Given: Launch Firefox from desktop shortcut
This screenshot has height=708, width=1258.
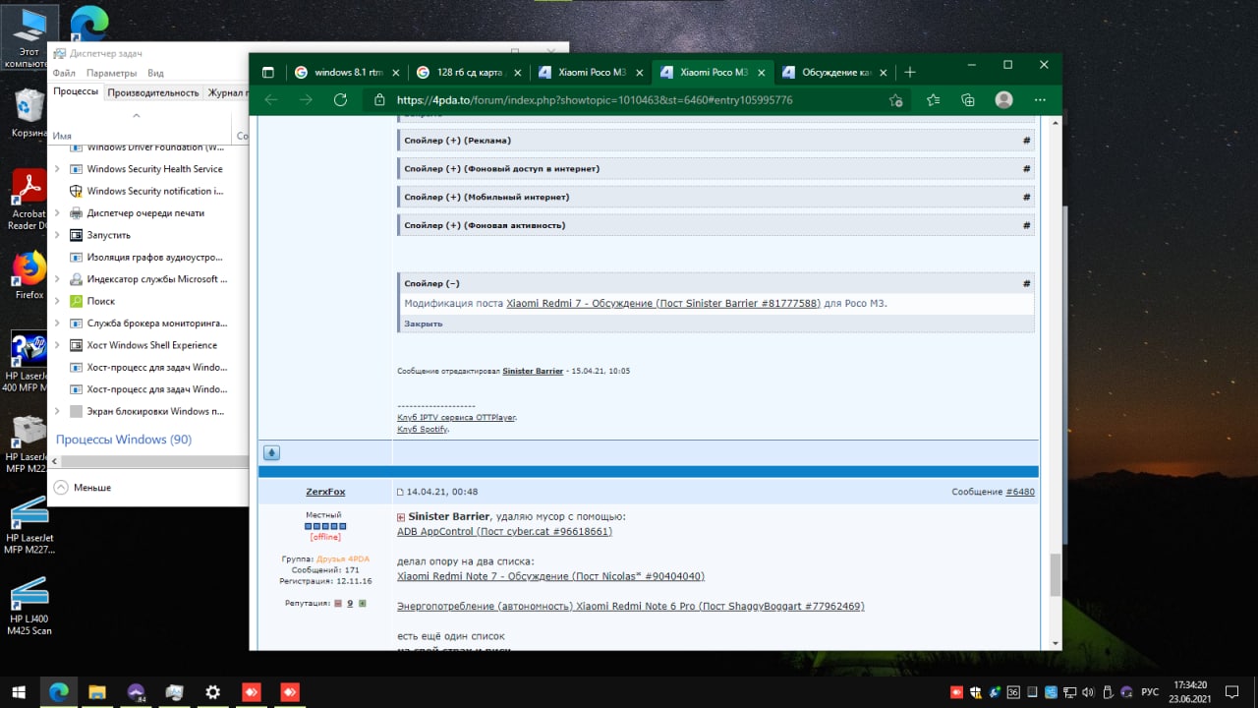Looking at the screenshot, I should pyautogui.click(x=29, y=275).
